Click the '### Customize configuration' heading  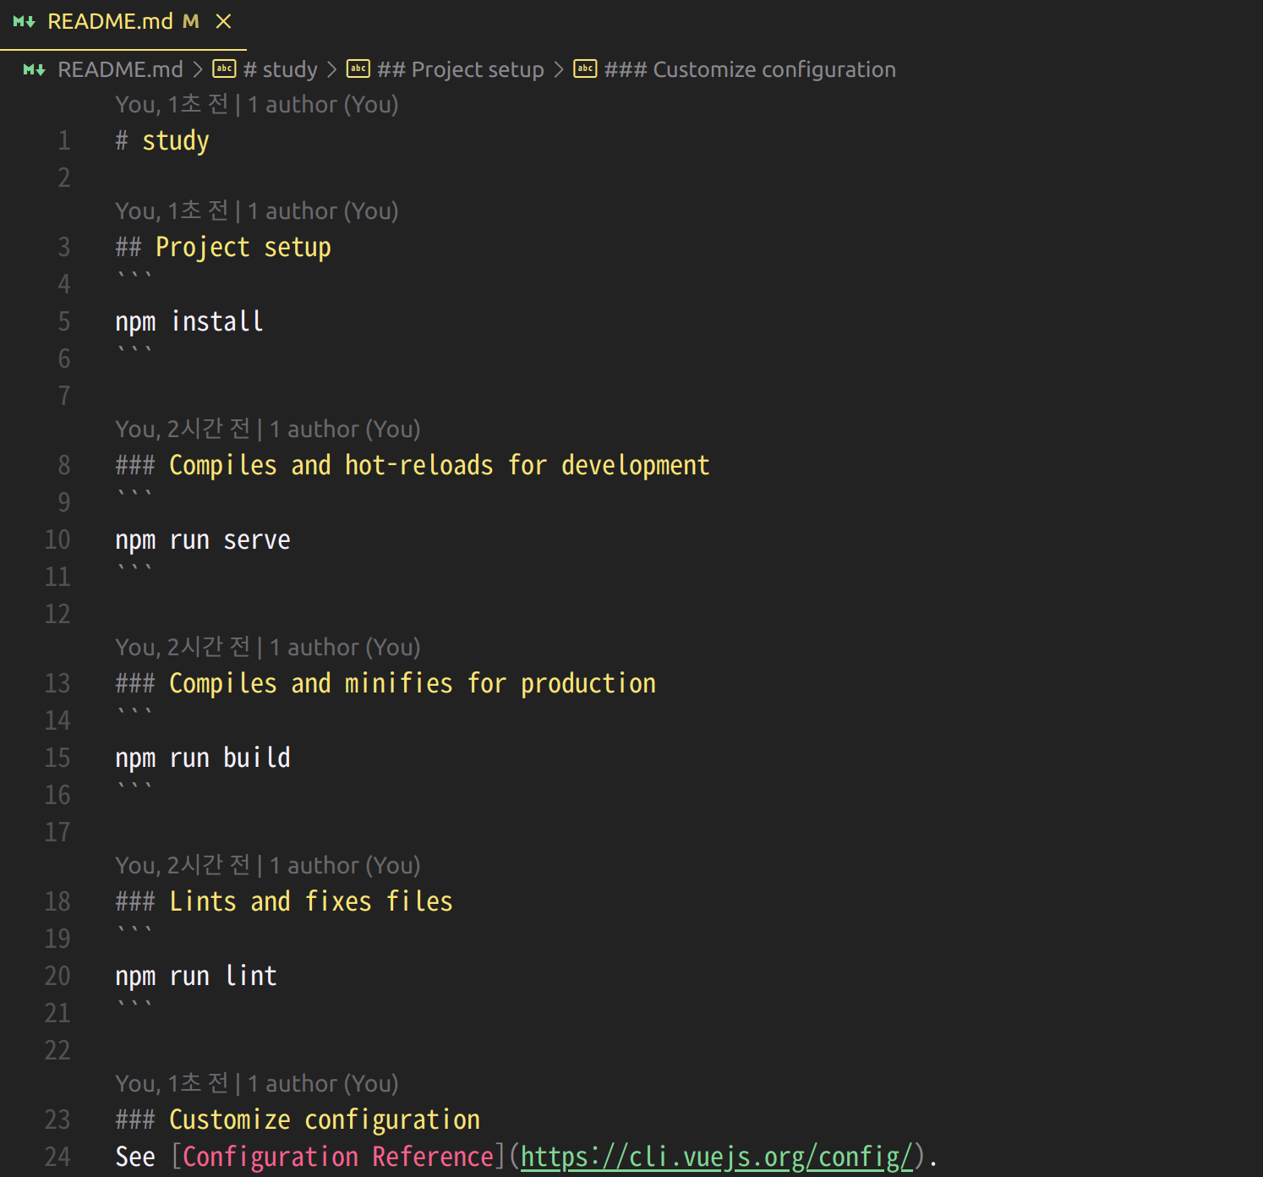pyautogui.click(x=298, y=1120)
